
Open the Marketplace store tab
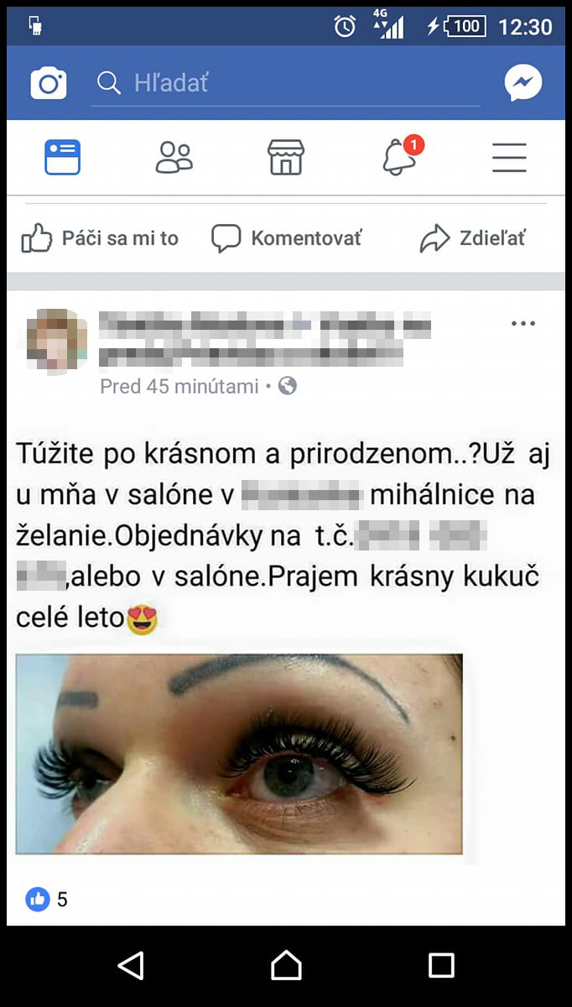(x=285, y=157)
